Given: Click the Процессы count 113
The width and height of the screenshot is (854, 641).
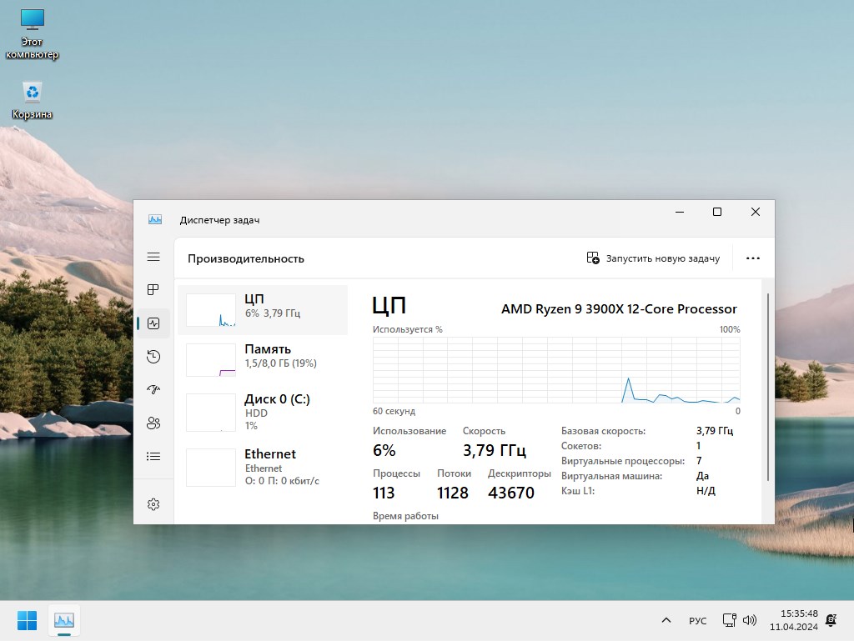Looking at the screenshot, I should pos(384,493).
